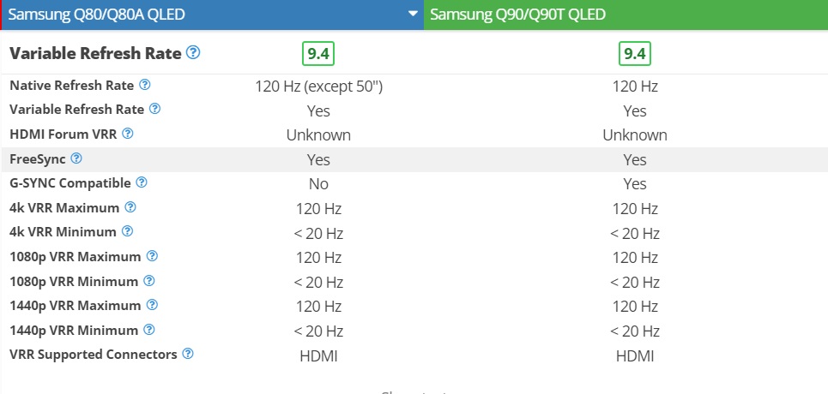Click the Q80A G-SYNC Compatible 'No' value
The width and height of the screenshot is (828, 394).
click(318, 184)
